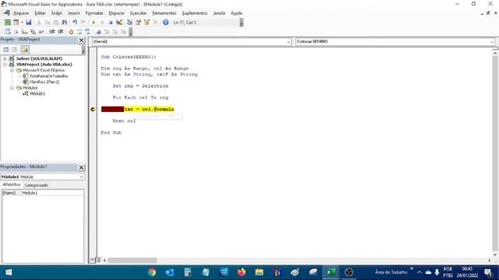Open the Inserir menu
This screenshot has width=499, height=280.
click(74, 13)
